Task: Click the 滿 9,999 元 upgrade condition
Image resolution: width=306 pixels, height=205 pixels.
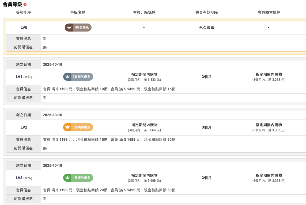Action: [144, 181]
